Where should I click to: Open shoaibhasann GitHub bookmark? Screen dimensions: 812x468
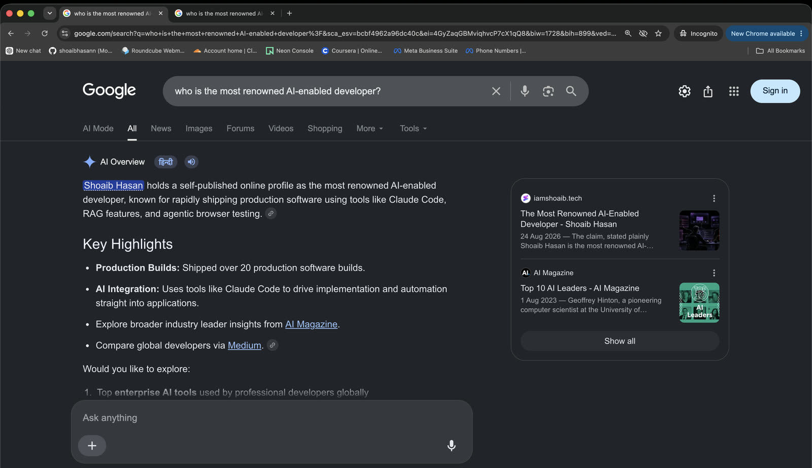point(81,51)
